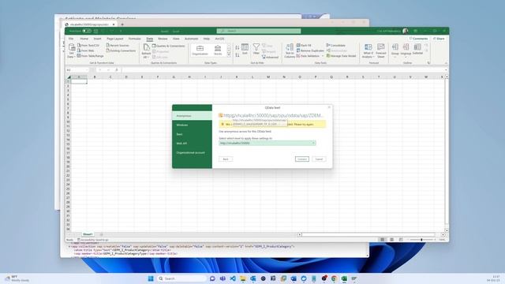Switch to the Insert tab
The width and height of the screenshot is (505, 284).
point(97,39)
